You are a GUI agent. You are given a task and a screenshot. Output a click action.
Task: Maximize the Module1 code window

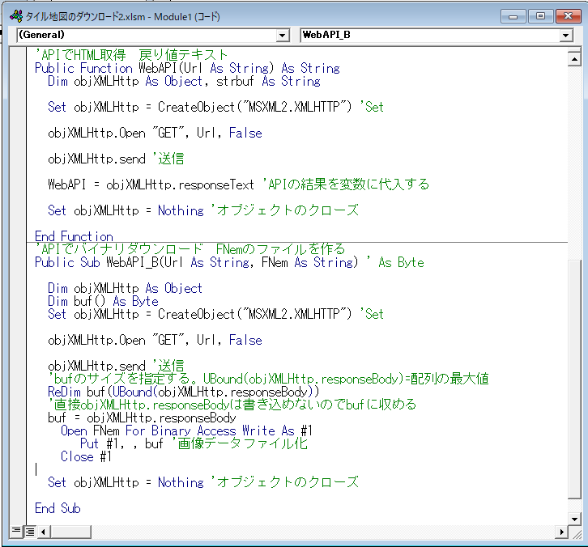pos(540,16)
